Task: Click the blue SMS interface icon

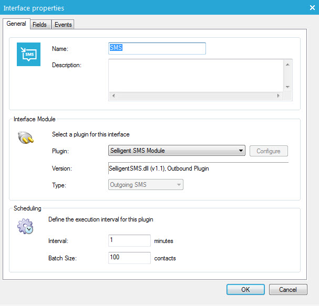Action: point(28,54)
